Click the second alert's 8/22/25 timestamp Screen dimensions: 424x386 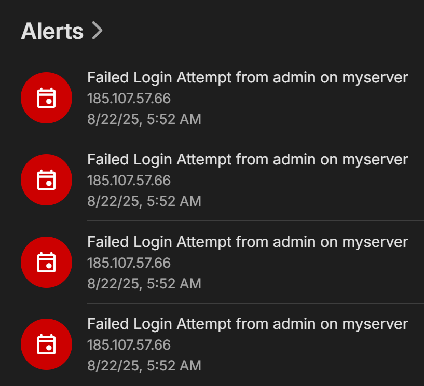(114, 201)
